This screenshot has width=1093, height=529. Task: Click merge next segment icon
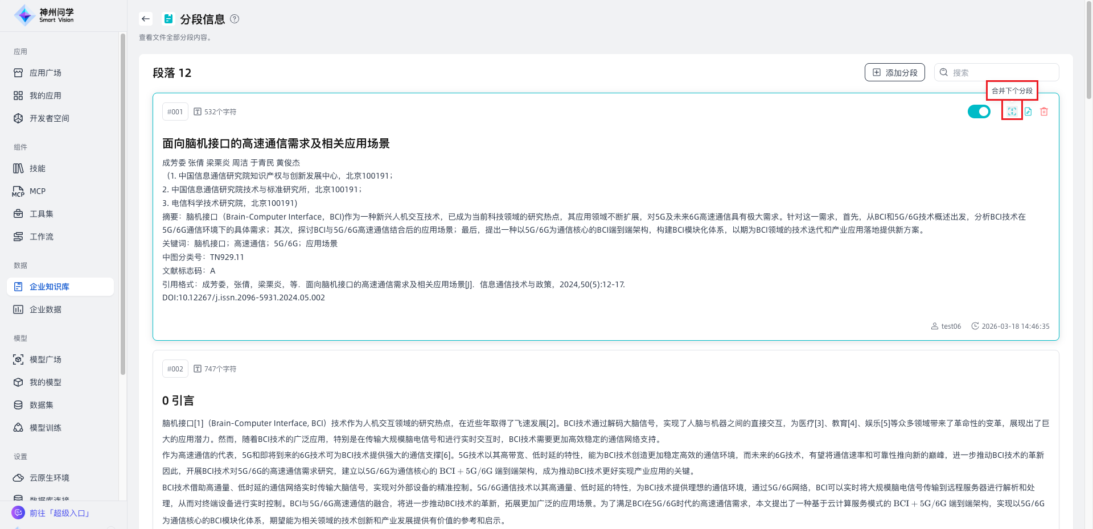[x=1012, y=111]
